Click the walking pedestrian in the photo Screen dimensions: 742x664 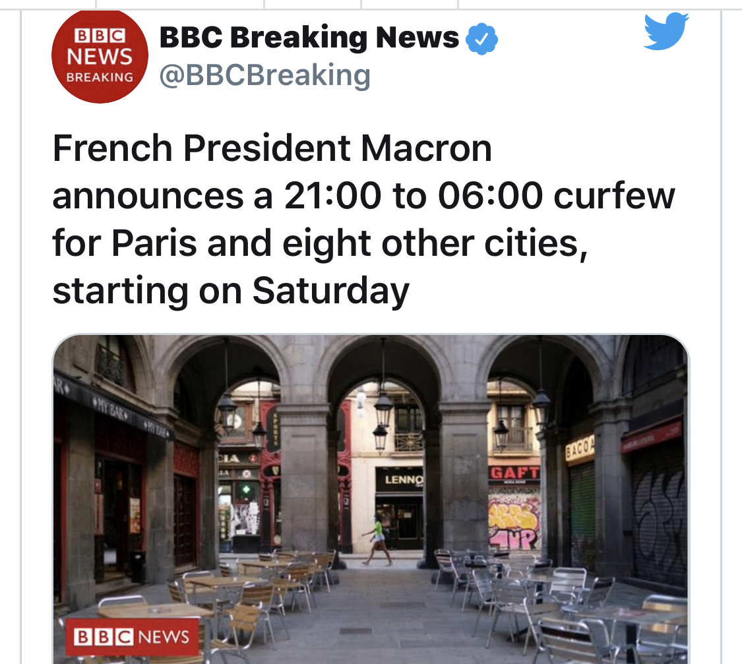click(378, 541)
